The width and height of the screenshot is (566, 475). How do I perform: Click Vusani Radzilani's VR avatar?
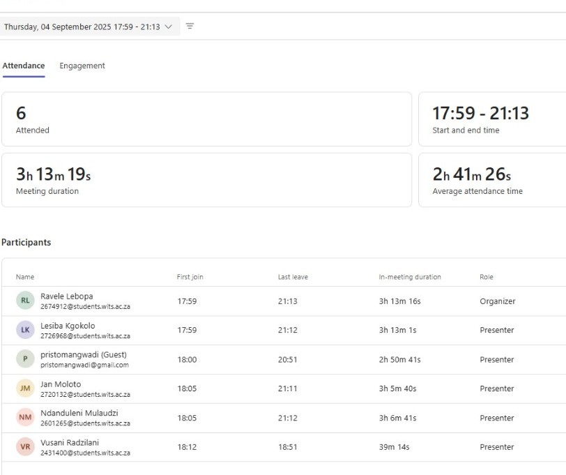pyautogui.click(x=24, y=447)
